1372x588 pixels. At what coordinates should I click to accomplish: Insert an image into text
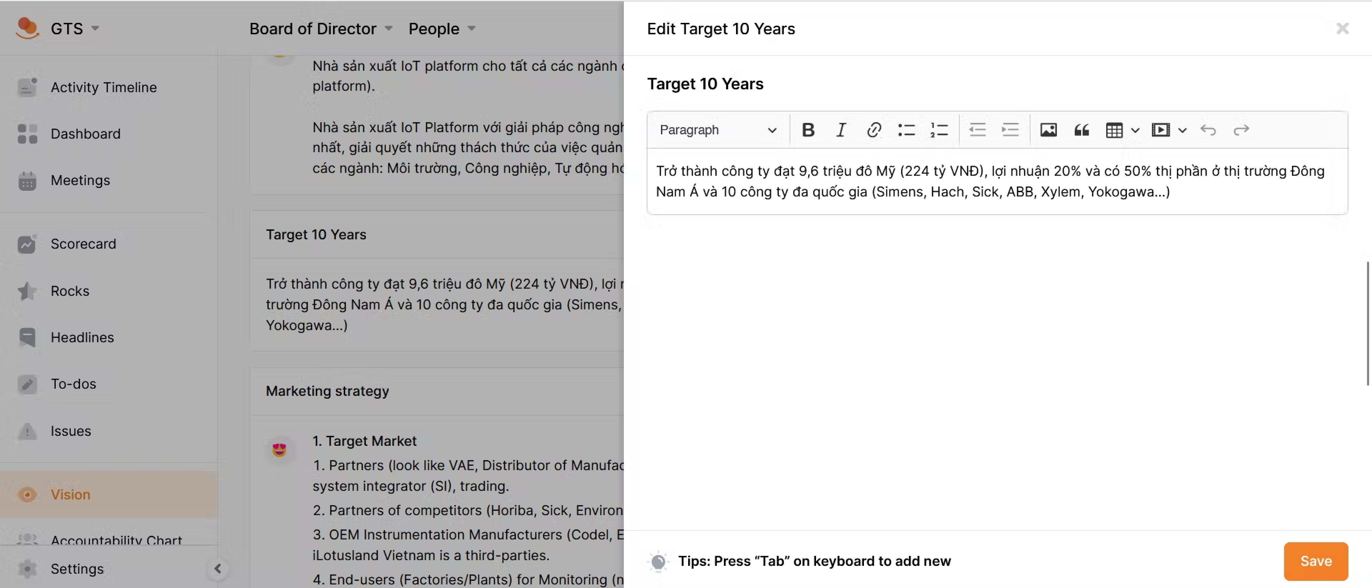[x=1048, y=130]
